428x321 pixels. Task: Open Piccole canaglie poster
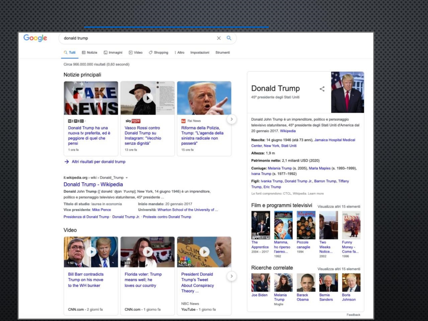[x=306, y=225]
